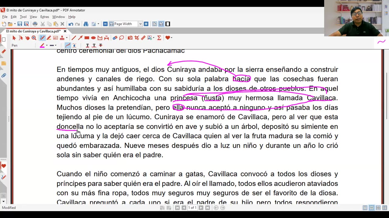Open the Window menu

pos(58,17)
